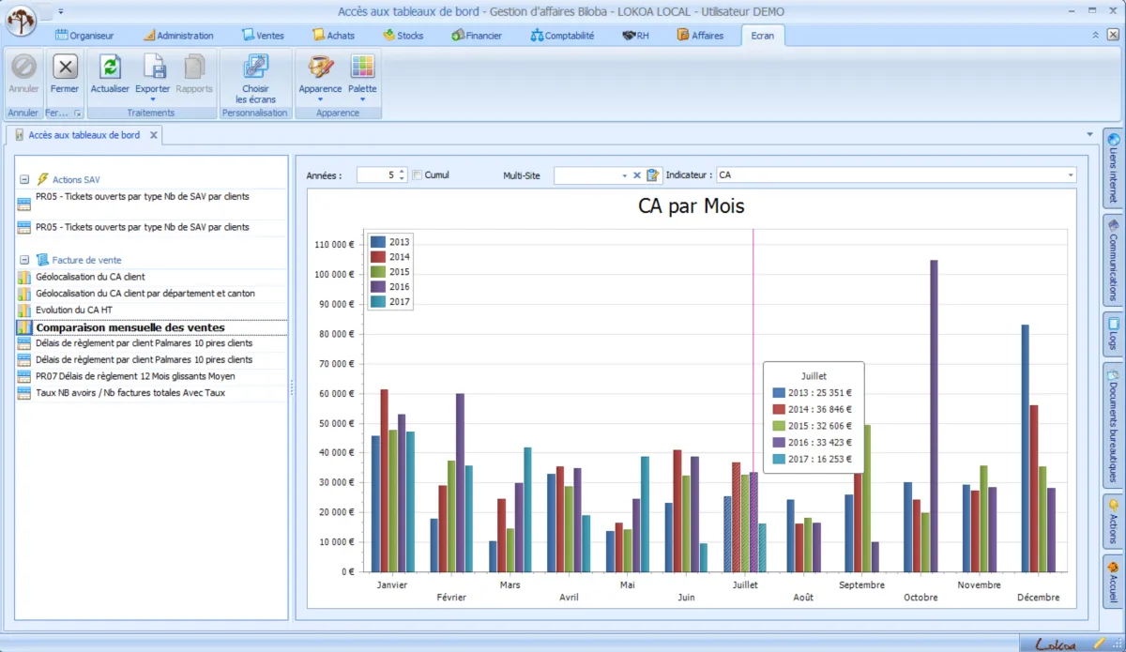Toggle the Cumul checkbox
Viewport: 1126px width, 652px height.
pos(418,174)
